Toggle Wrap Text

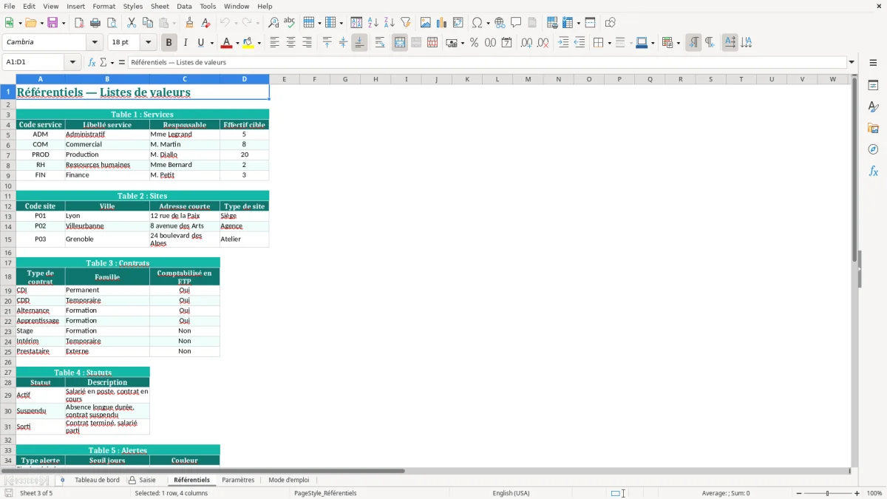380,43
